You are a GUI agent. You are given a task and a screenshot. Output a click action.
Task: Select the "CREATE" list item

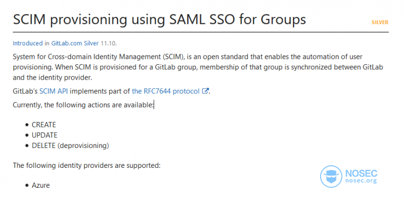pos(44,124)
